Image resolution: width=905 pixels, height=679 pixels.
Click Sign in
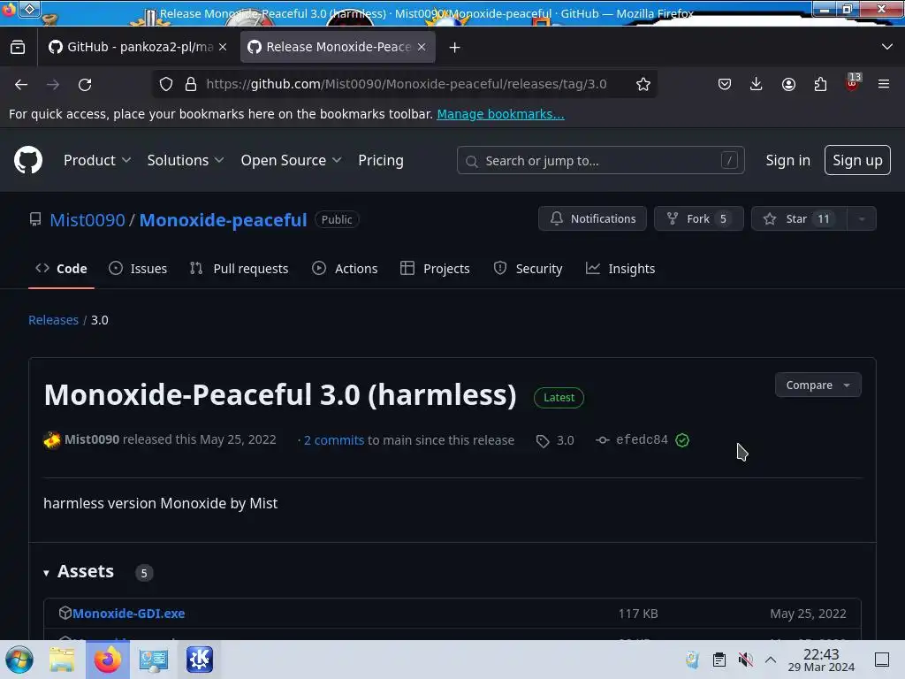tap(787, 160)
